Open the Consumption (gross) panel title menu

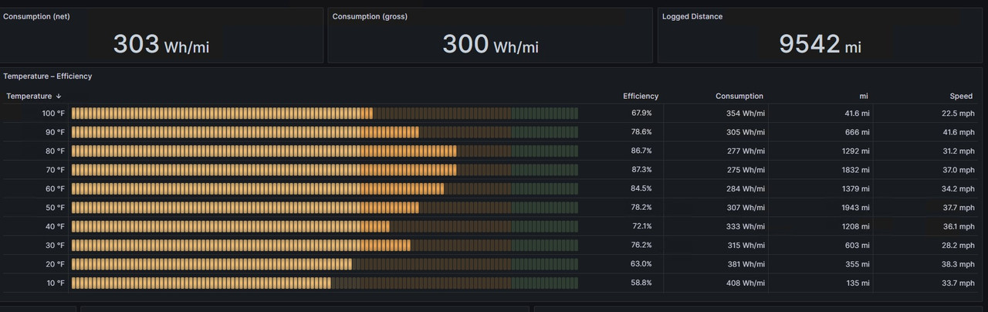pos(370,16)
